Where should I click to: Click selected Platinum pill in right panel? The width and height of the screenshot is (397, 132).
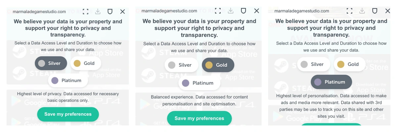coord(331,82)
